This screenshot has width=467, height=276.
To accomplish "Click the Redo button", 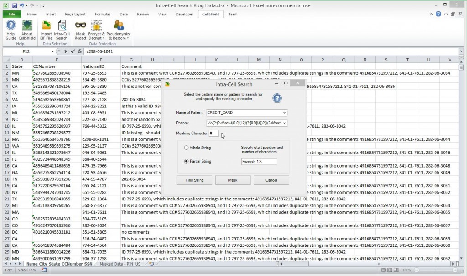I will (33, 5).
